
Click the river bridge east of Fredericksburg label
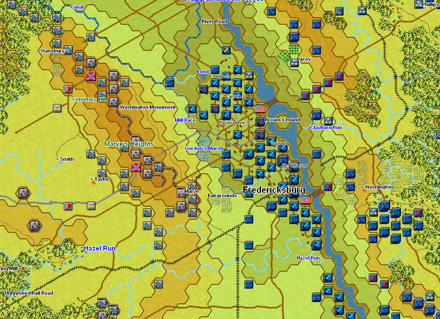coord(317,193)
